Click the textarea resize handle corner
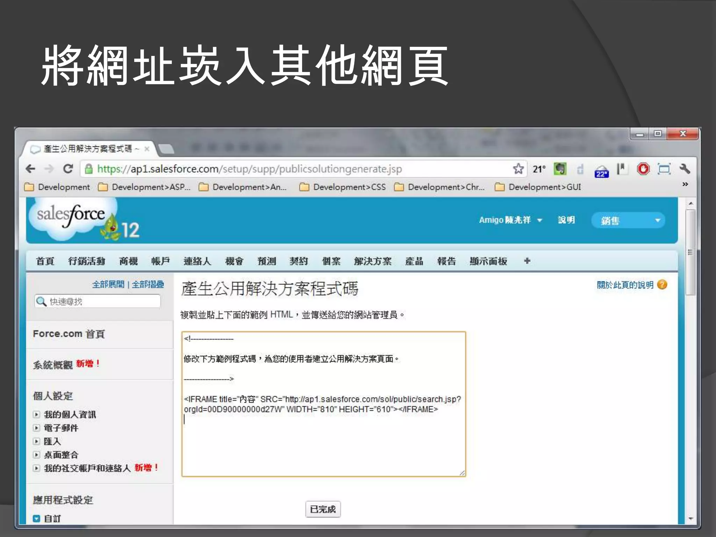Screen dimensions: 716x537 (462, 473)
